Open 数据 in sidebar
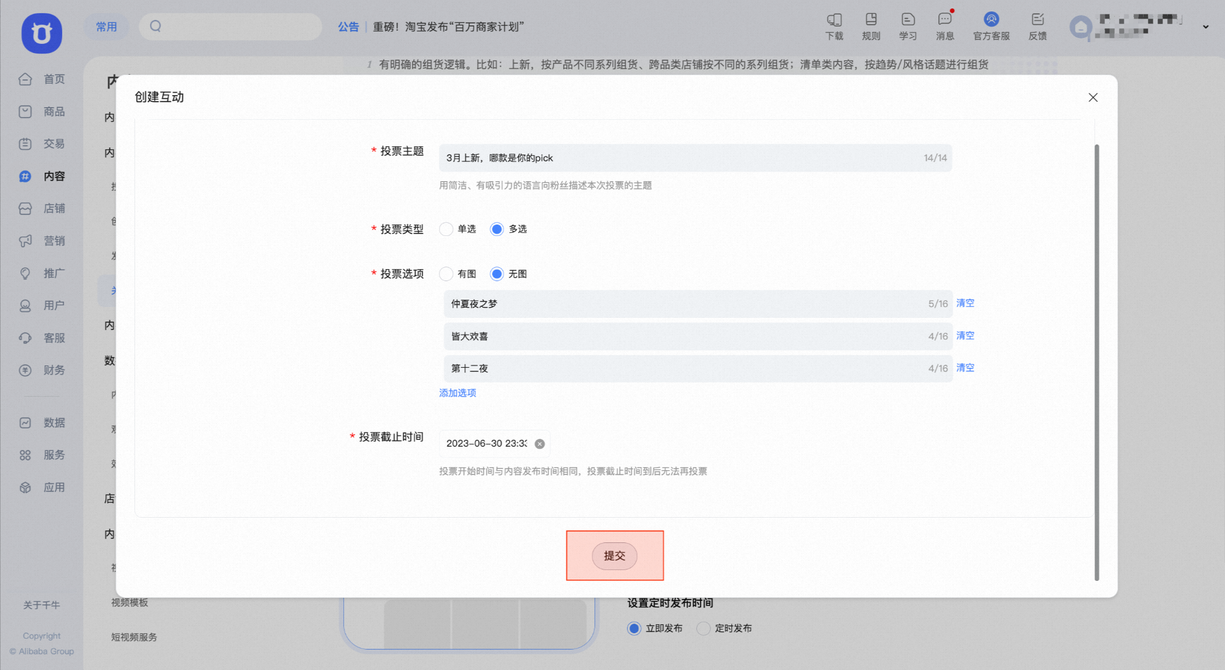 point(42,423)
